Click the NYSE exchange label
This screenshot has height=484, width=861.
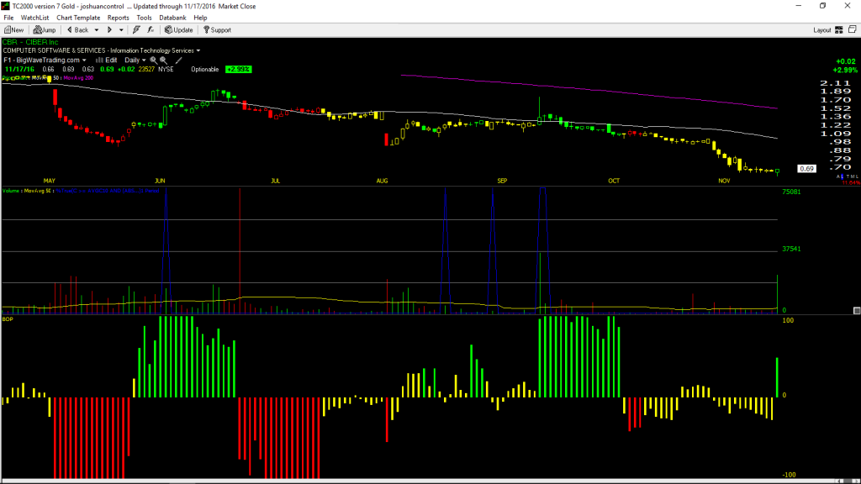(x=166, y=69)
